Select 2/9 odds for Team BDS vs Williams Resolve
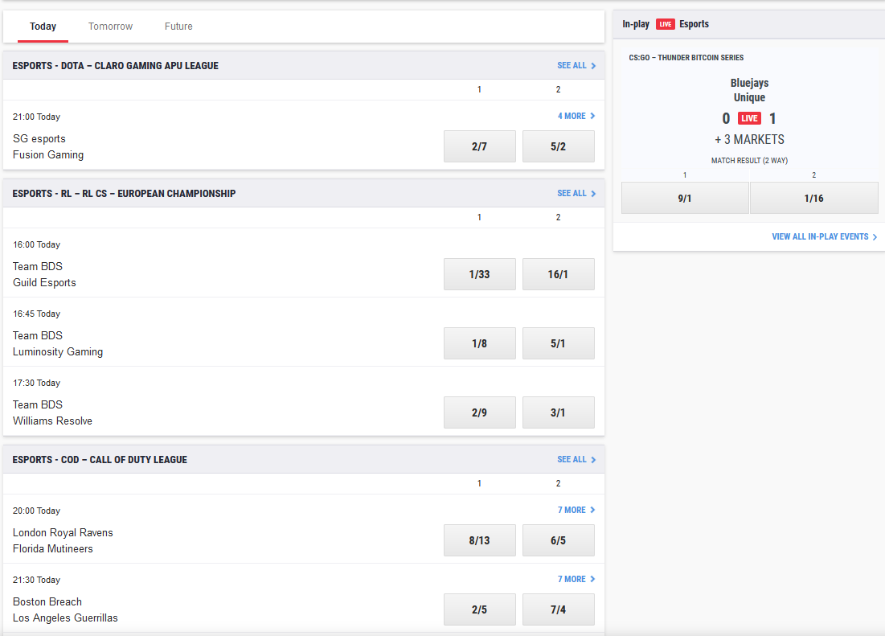The width and height of the screenshot is (885, 636). pyautogui.click(x=479, y=412)
